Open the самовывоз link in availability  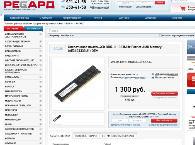click(140, 77)
